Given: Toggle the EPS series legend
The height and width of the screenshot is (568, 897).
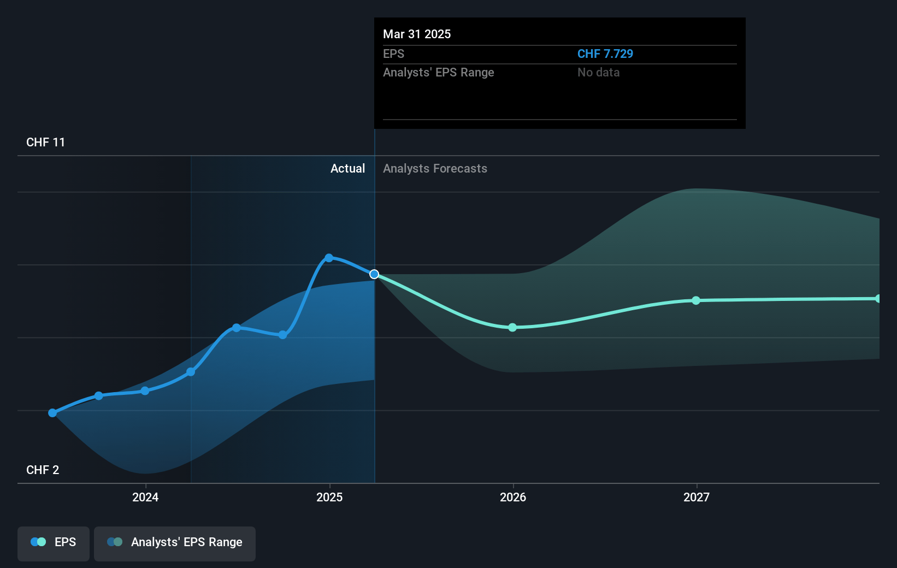Looking at the screenshot, I should tap(54, 543).
